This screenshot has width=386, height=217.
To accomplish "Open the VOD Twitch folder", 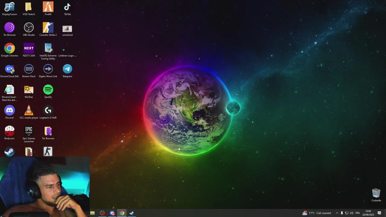I will (x=29, y=9).
